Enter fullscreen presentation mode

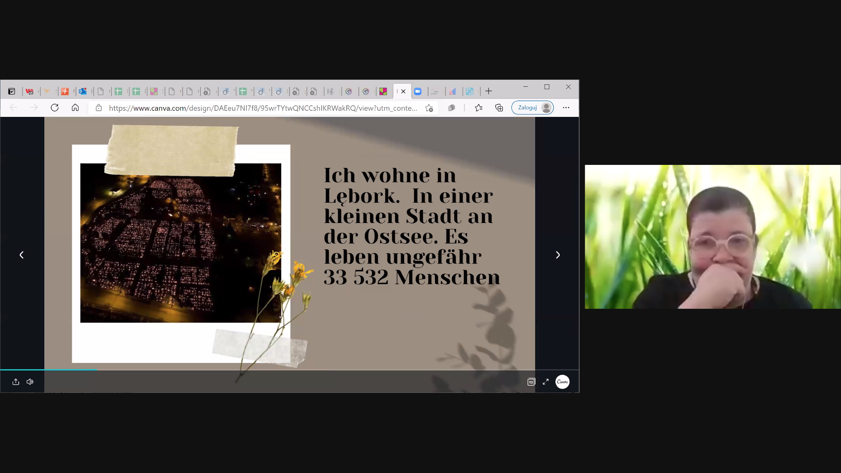[x=546, y=382]
